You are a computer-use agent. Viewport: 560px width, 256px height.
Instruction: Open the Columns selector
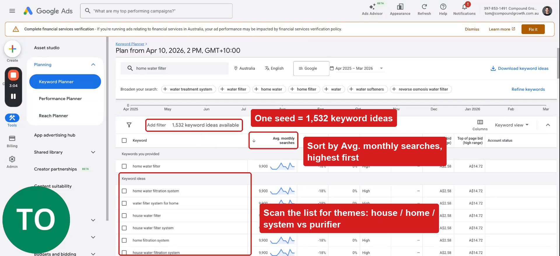tap(480, 125)
